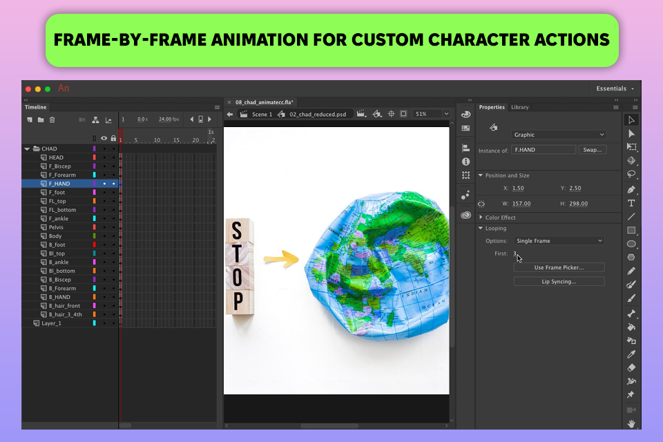This screenshot has width=663, height=442.
Task: Click Use Frame Picker... button
Action: [559, 267]
